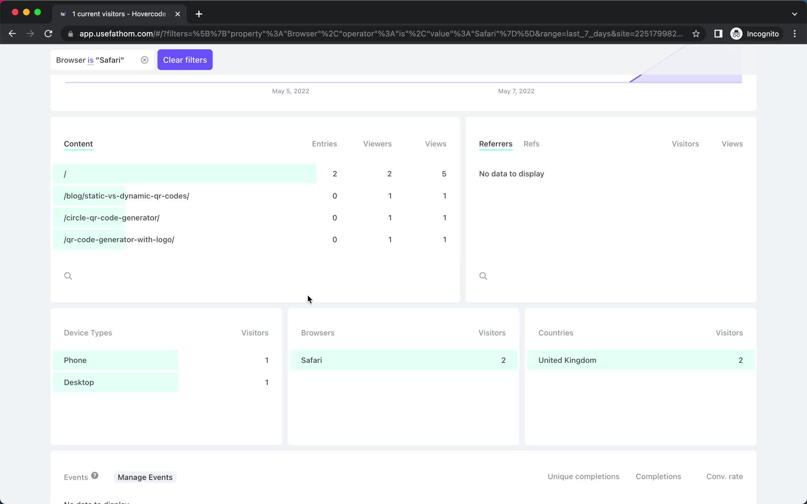Click the search icon in Content panel

tap(68, 276)
